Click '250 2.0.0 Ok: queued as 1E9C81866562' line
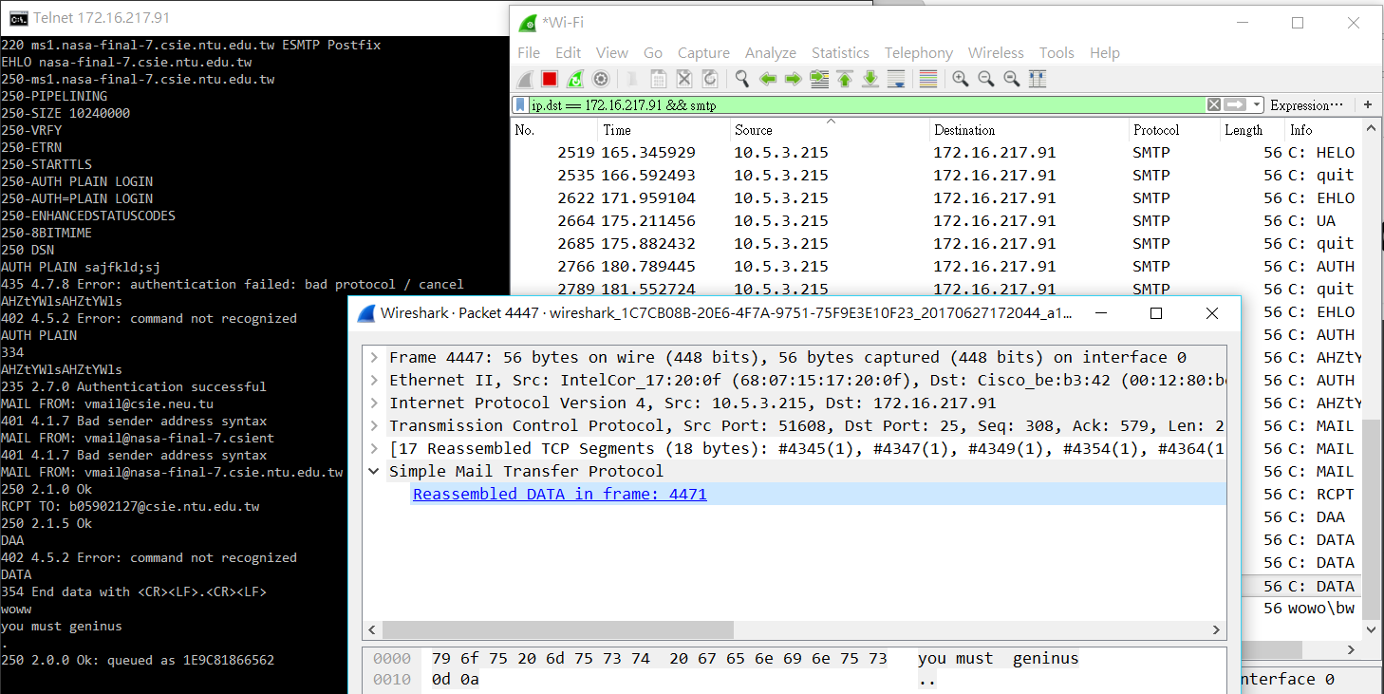Image resolution: width=1384 pixels, height=694 pixels. [138, 660]
